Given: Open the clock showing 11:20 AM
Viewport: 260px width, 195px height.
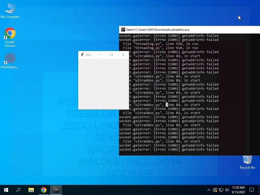Looking at the screenshot, I should click(x=238, y=190).
